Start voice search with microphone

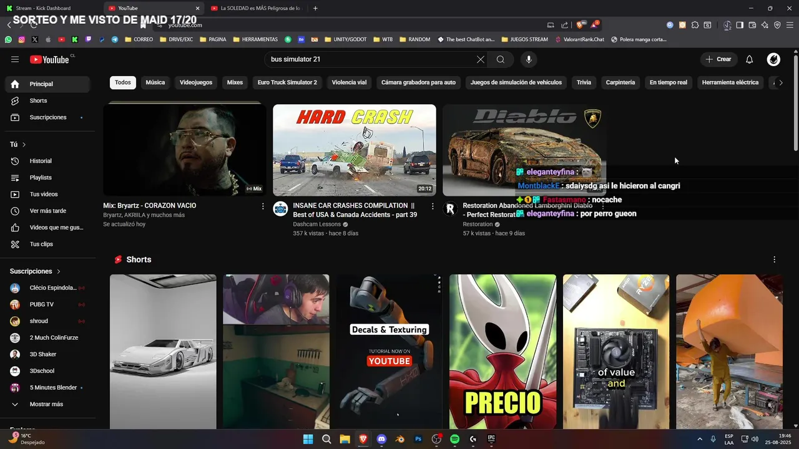click(529, 59)
